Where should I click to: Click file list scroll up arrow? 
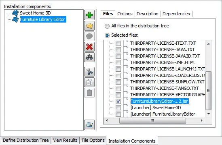pyautogui.click(x=209, y=44)
